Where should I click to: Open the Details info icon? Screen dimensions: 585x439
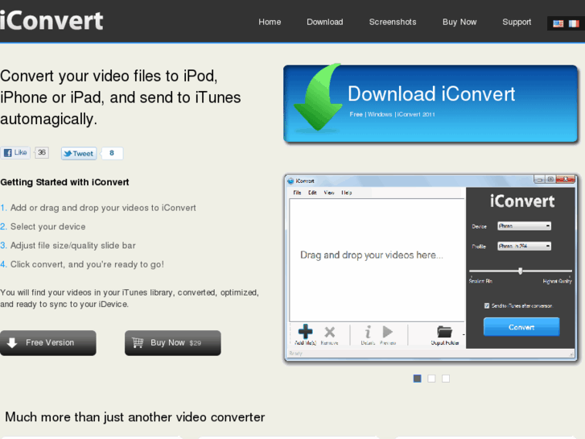click(x=368, y=332)
